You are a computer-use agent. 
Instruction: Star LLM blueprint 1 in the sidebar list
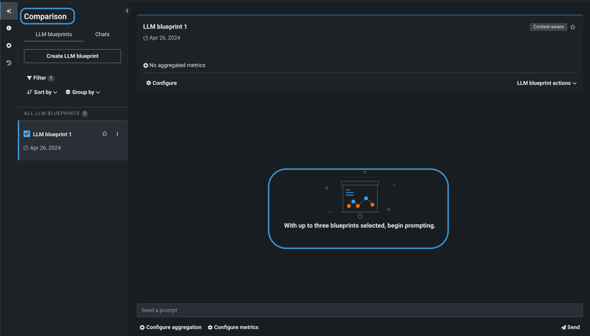click(105, 134)
